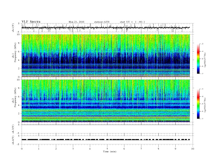
Task: Click the "4" tick on the time axis
Action: (90, 149)
